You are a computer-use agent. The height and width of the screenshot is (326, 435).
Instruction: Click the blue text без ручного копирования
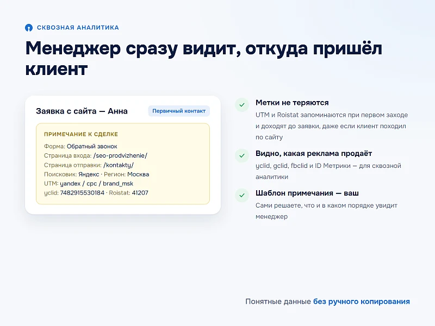click(x=362, y=302)
